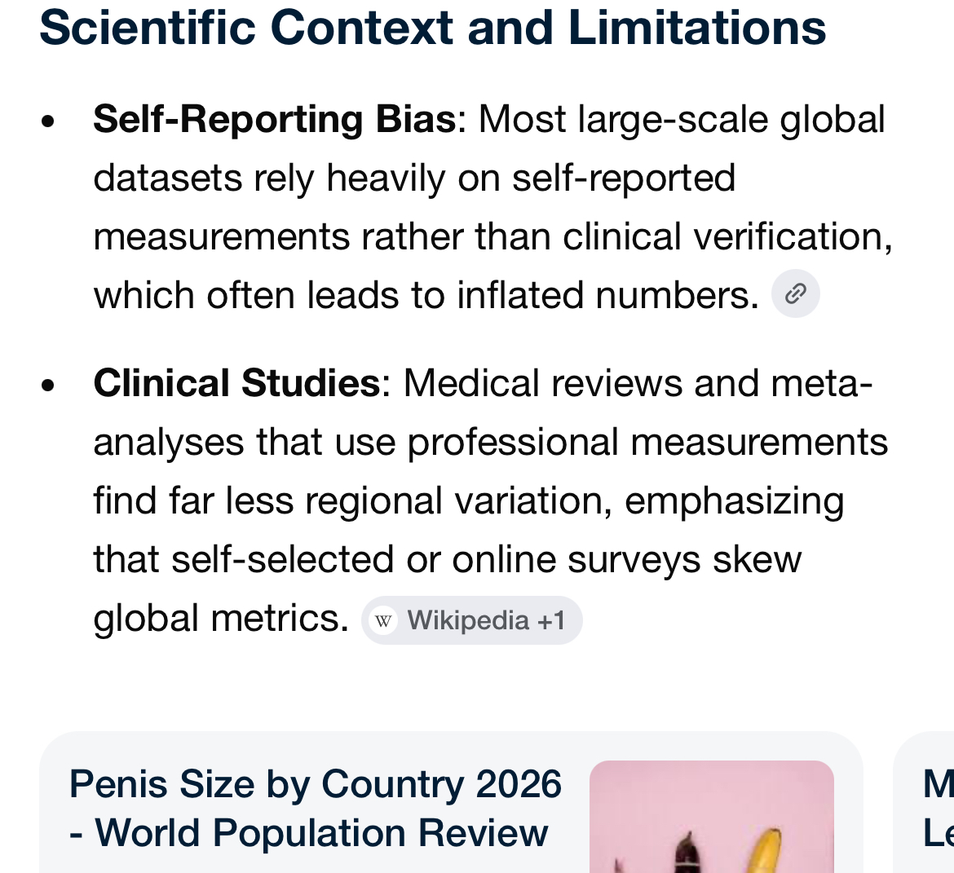Click the bullet dot before "Clinical Studies"

pyautogui.click(x=47, y=385)
